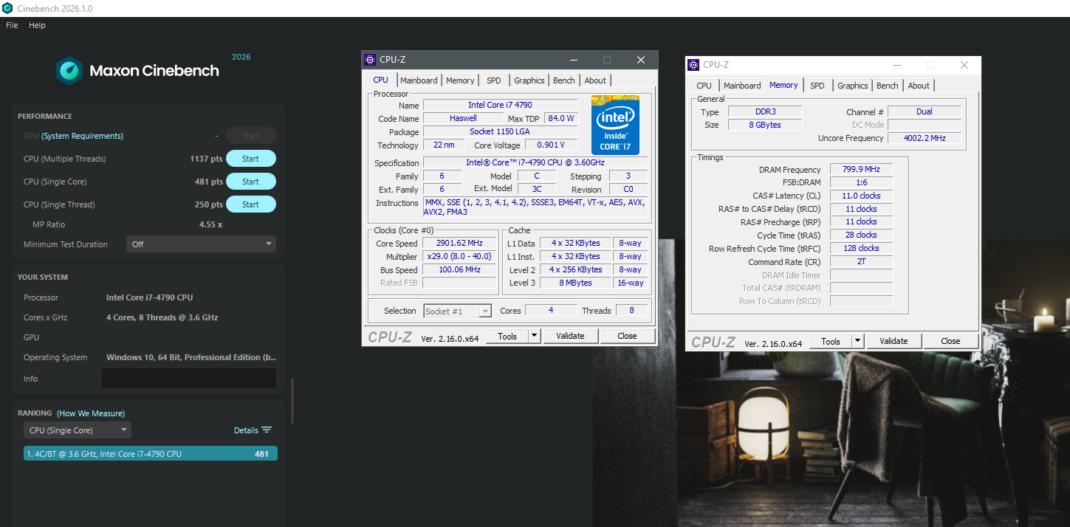Click Validate in CPU-Z Memory window
The width and height of the screenshot is (1070, 527).
click(894, 341)
